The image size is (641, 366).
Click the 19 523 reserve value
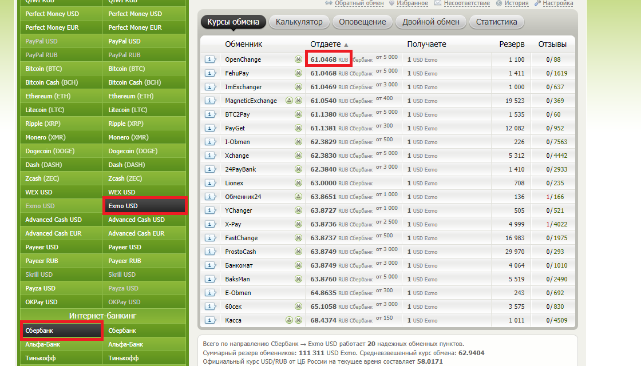515,101
